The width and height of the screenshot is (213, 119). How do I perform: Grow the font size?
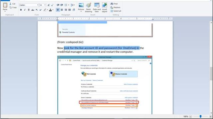(49, 5)
